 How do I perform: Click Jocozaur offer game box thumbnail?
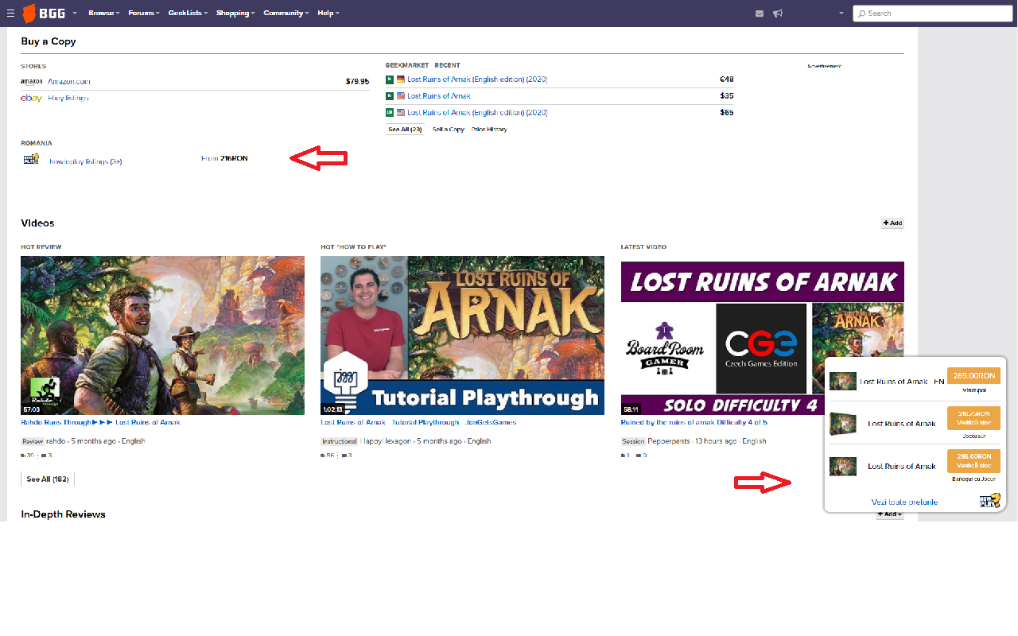click(842, 424)
